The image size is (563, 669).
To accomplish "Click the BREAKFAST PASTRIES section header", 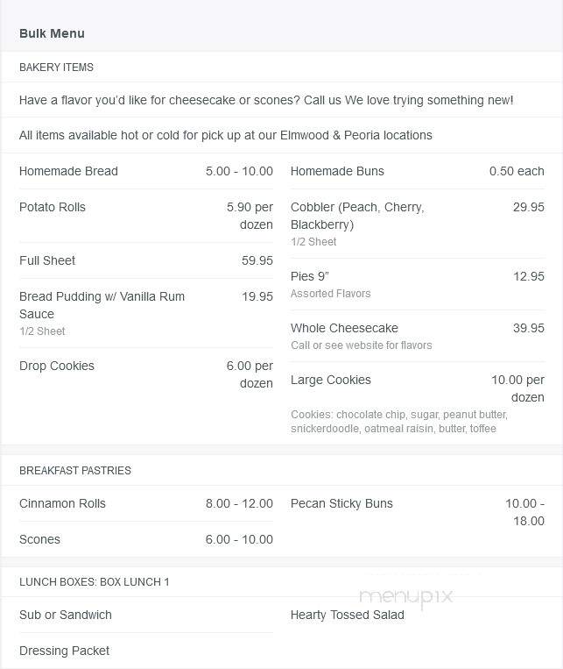I will click(75, 471).
